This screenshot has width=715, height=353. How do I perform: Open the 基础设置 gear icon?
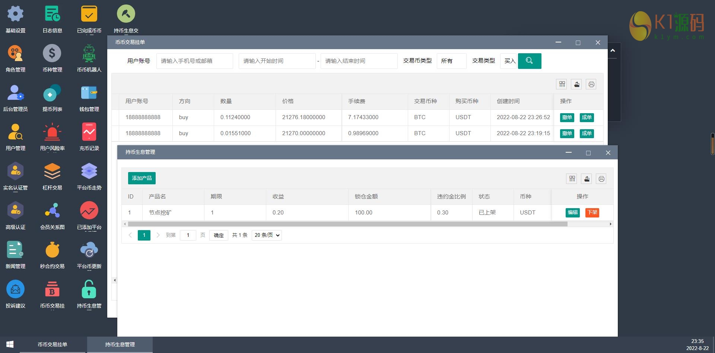(15, 14)
